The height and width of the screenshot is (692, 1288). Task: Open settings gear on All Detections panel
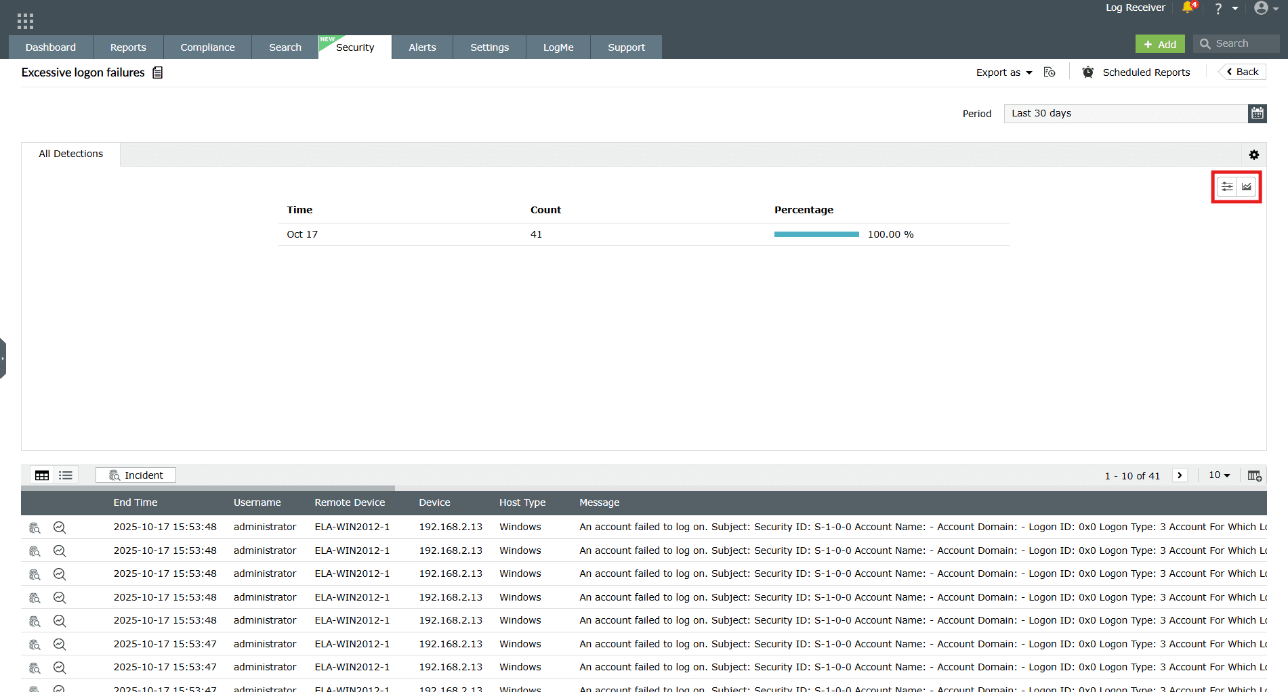point(1253,154)
